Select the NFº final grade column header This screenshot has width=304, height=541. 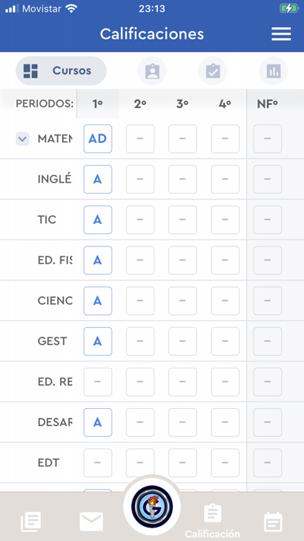[x=268, y=104]
